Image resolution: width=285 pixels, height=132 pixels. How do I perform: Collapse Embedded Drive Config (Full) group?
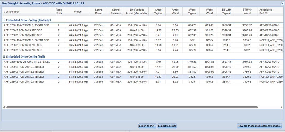coord(4,57)
